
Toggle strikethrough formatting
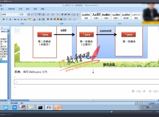tap(15, 19)
